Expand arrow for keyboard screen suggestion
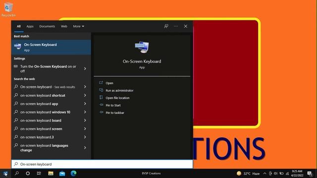The image size is (317, 178). coord(85,129)
